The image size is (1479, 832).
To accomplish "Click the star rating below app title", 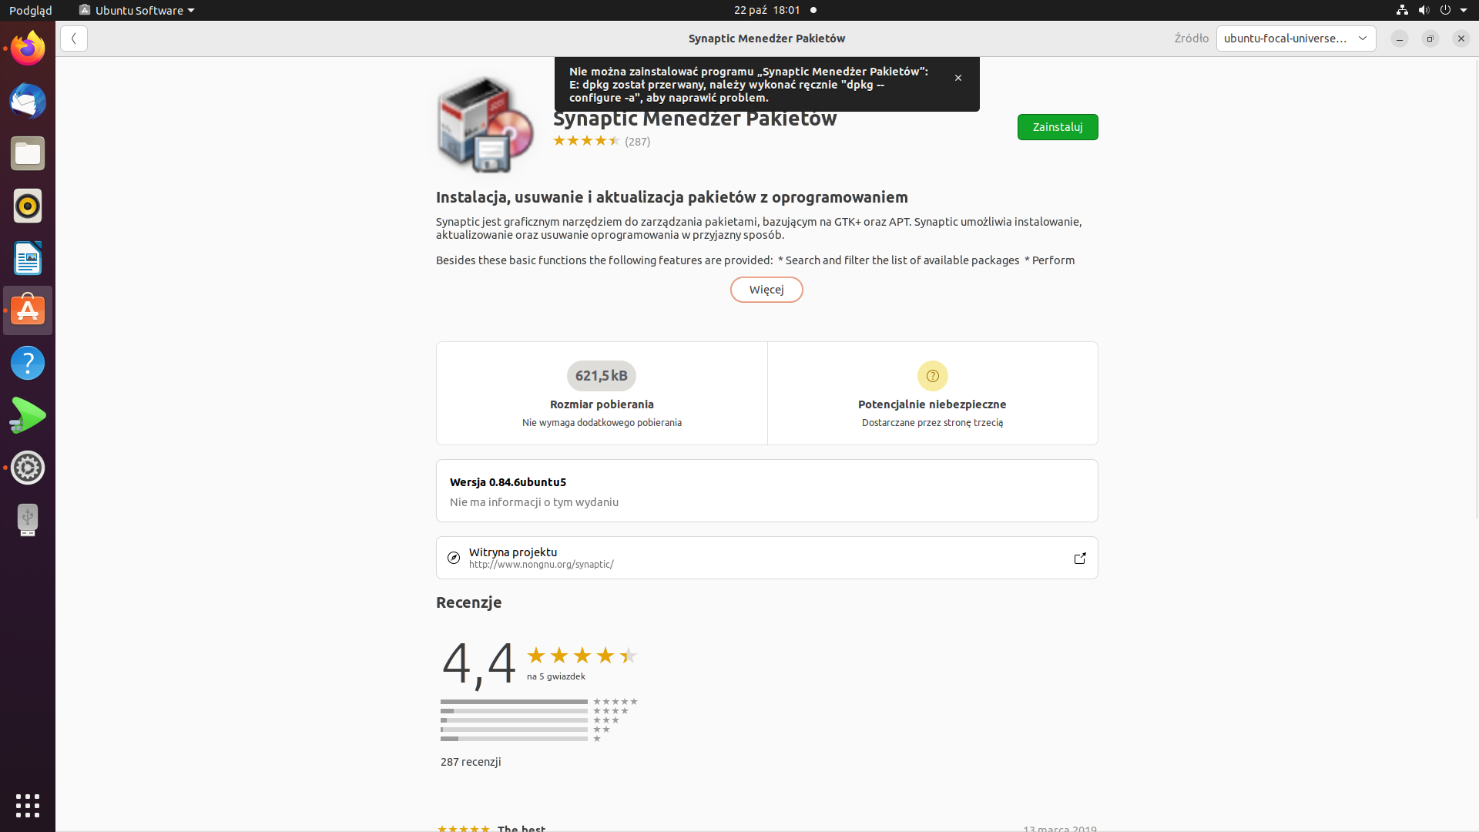I will point(586,141).
